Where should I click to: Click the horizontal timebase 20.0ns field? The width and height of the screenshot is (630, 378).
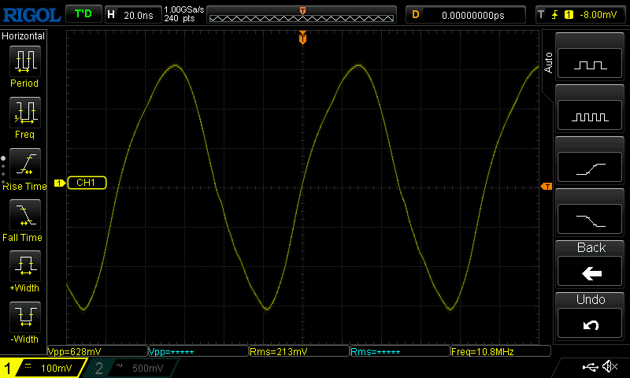point(133,15)
